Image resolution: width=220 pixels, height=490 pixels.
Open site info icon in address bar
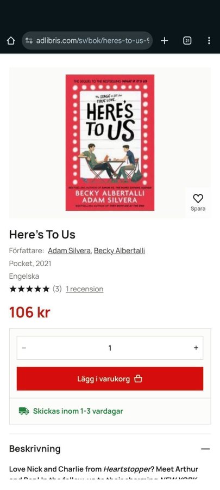(29, 41)
